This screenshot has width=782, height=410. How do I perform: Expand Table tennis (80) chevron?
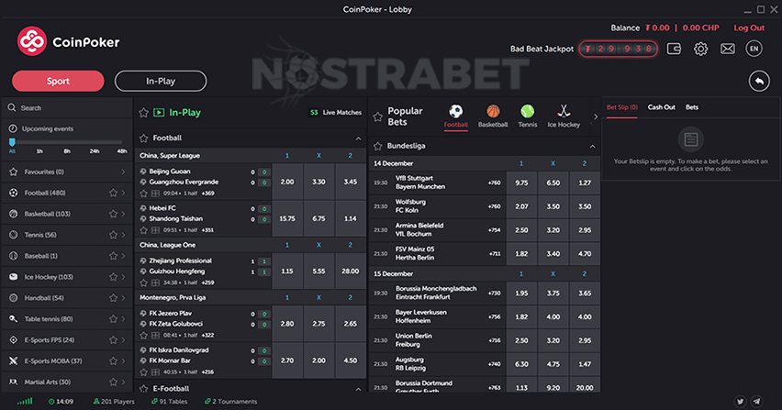point(123,319)
